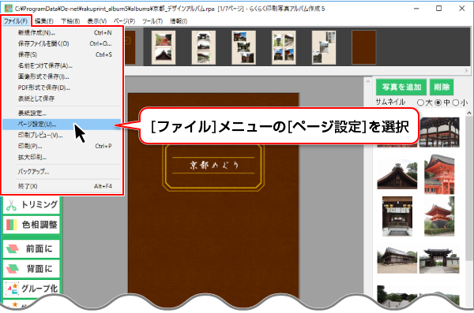Click the グループ化 group button
The height and width of the screenshot is (313, 474).
pos(32,289)
